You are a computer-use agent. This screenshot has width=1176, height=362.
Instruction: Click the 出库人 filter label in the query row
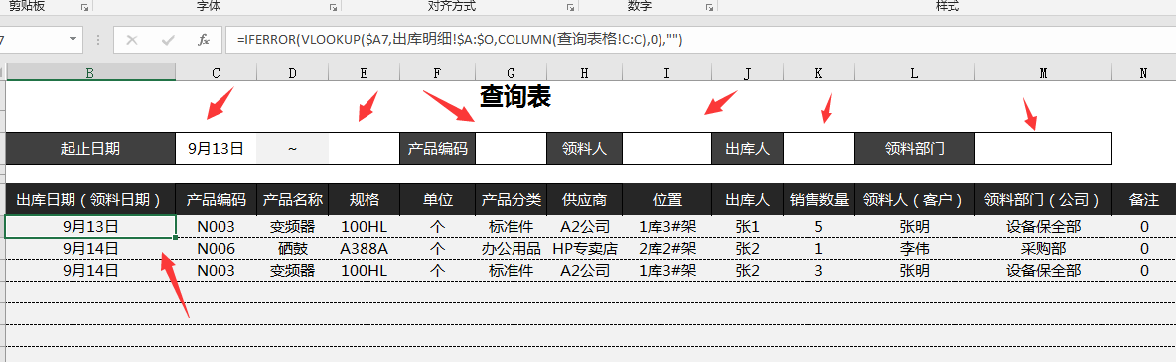(747, 149)
